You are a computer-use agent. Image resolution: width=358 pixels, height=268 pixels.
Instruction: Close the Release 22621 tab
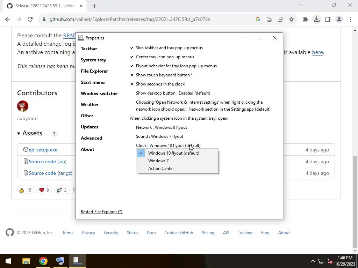(81, 6)
